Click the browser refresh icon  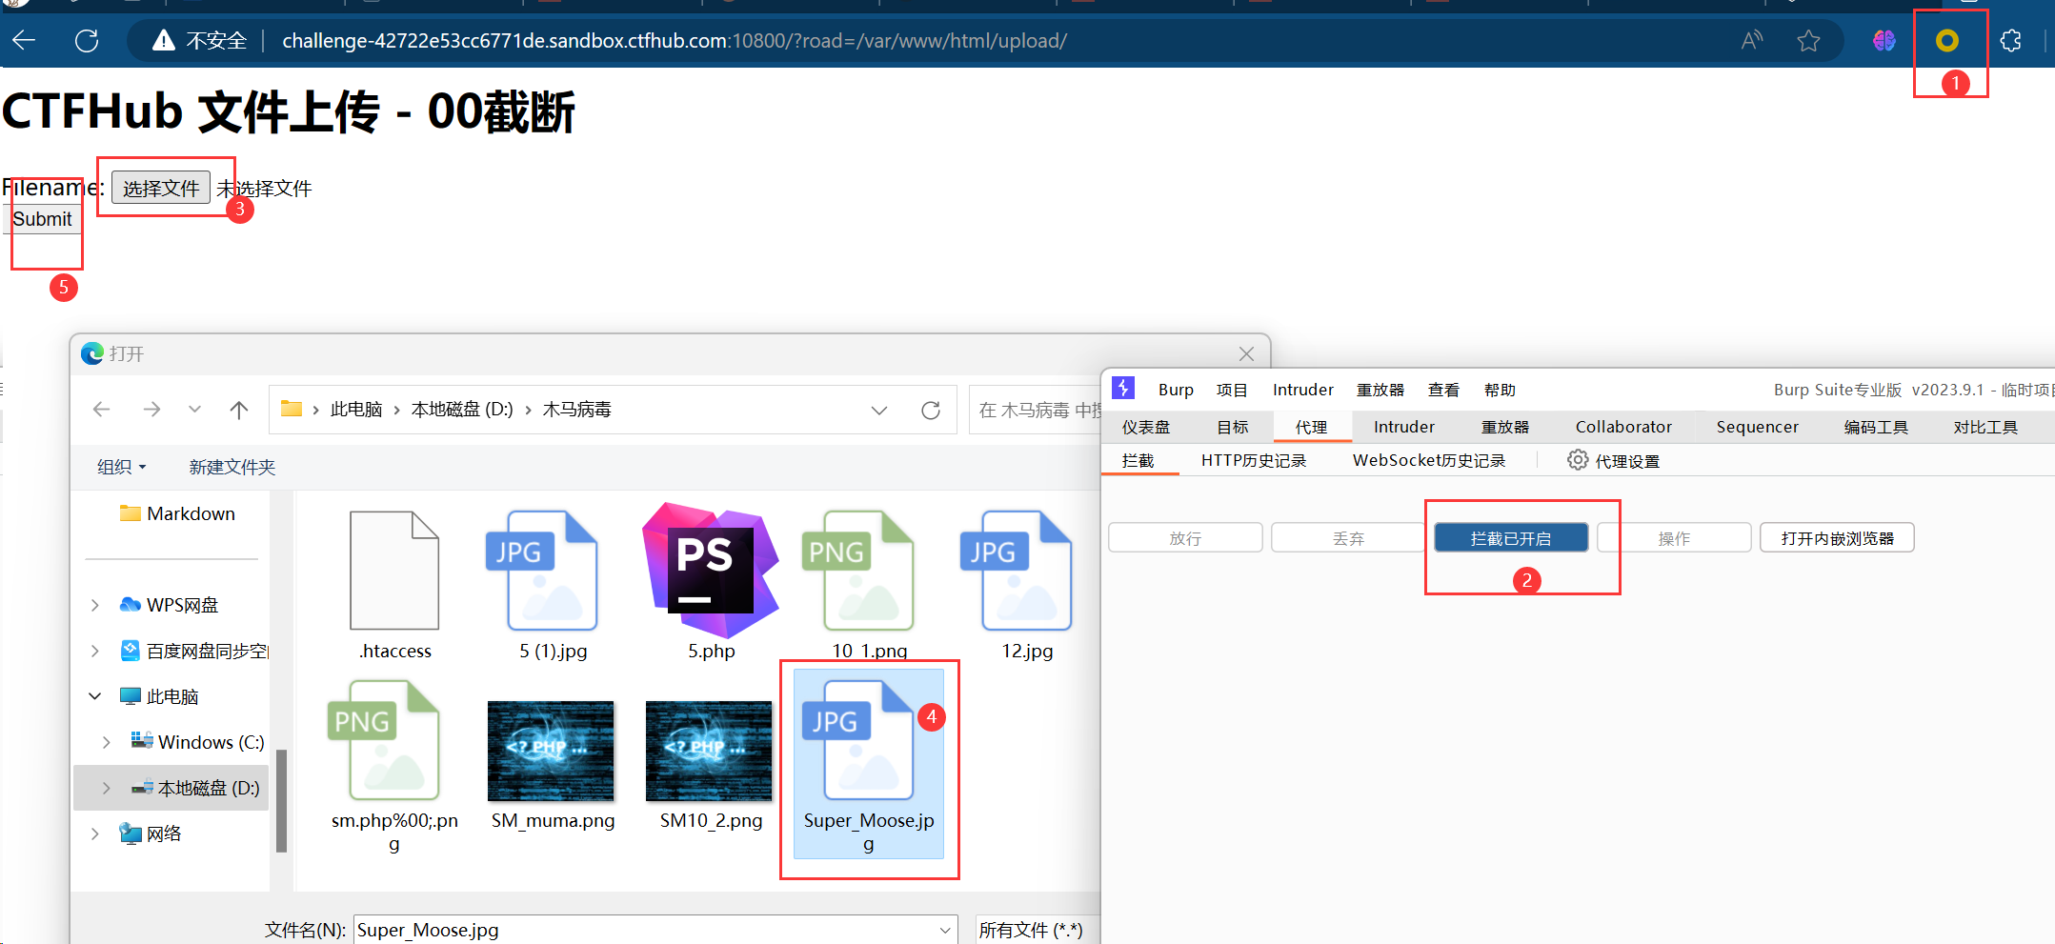click(87, 40)
